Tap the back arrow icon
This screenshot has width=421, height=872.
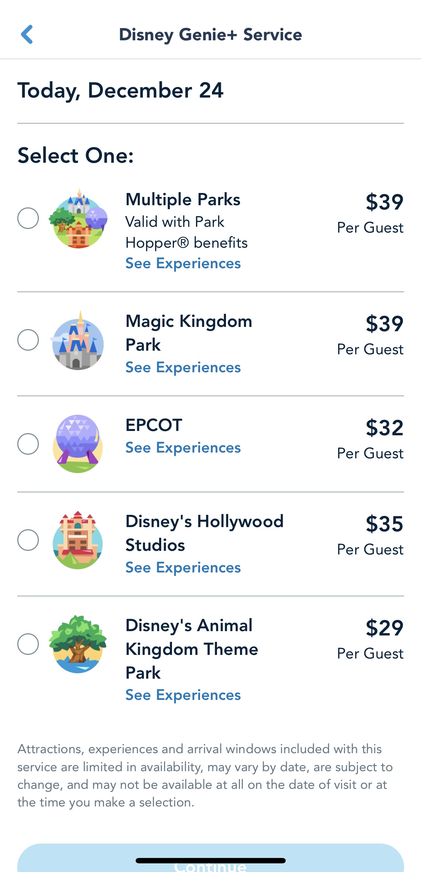[x=27, y=35]
